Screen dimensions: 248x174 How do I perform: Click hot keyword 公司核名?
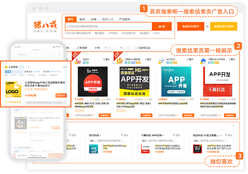113,33
